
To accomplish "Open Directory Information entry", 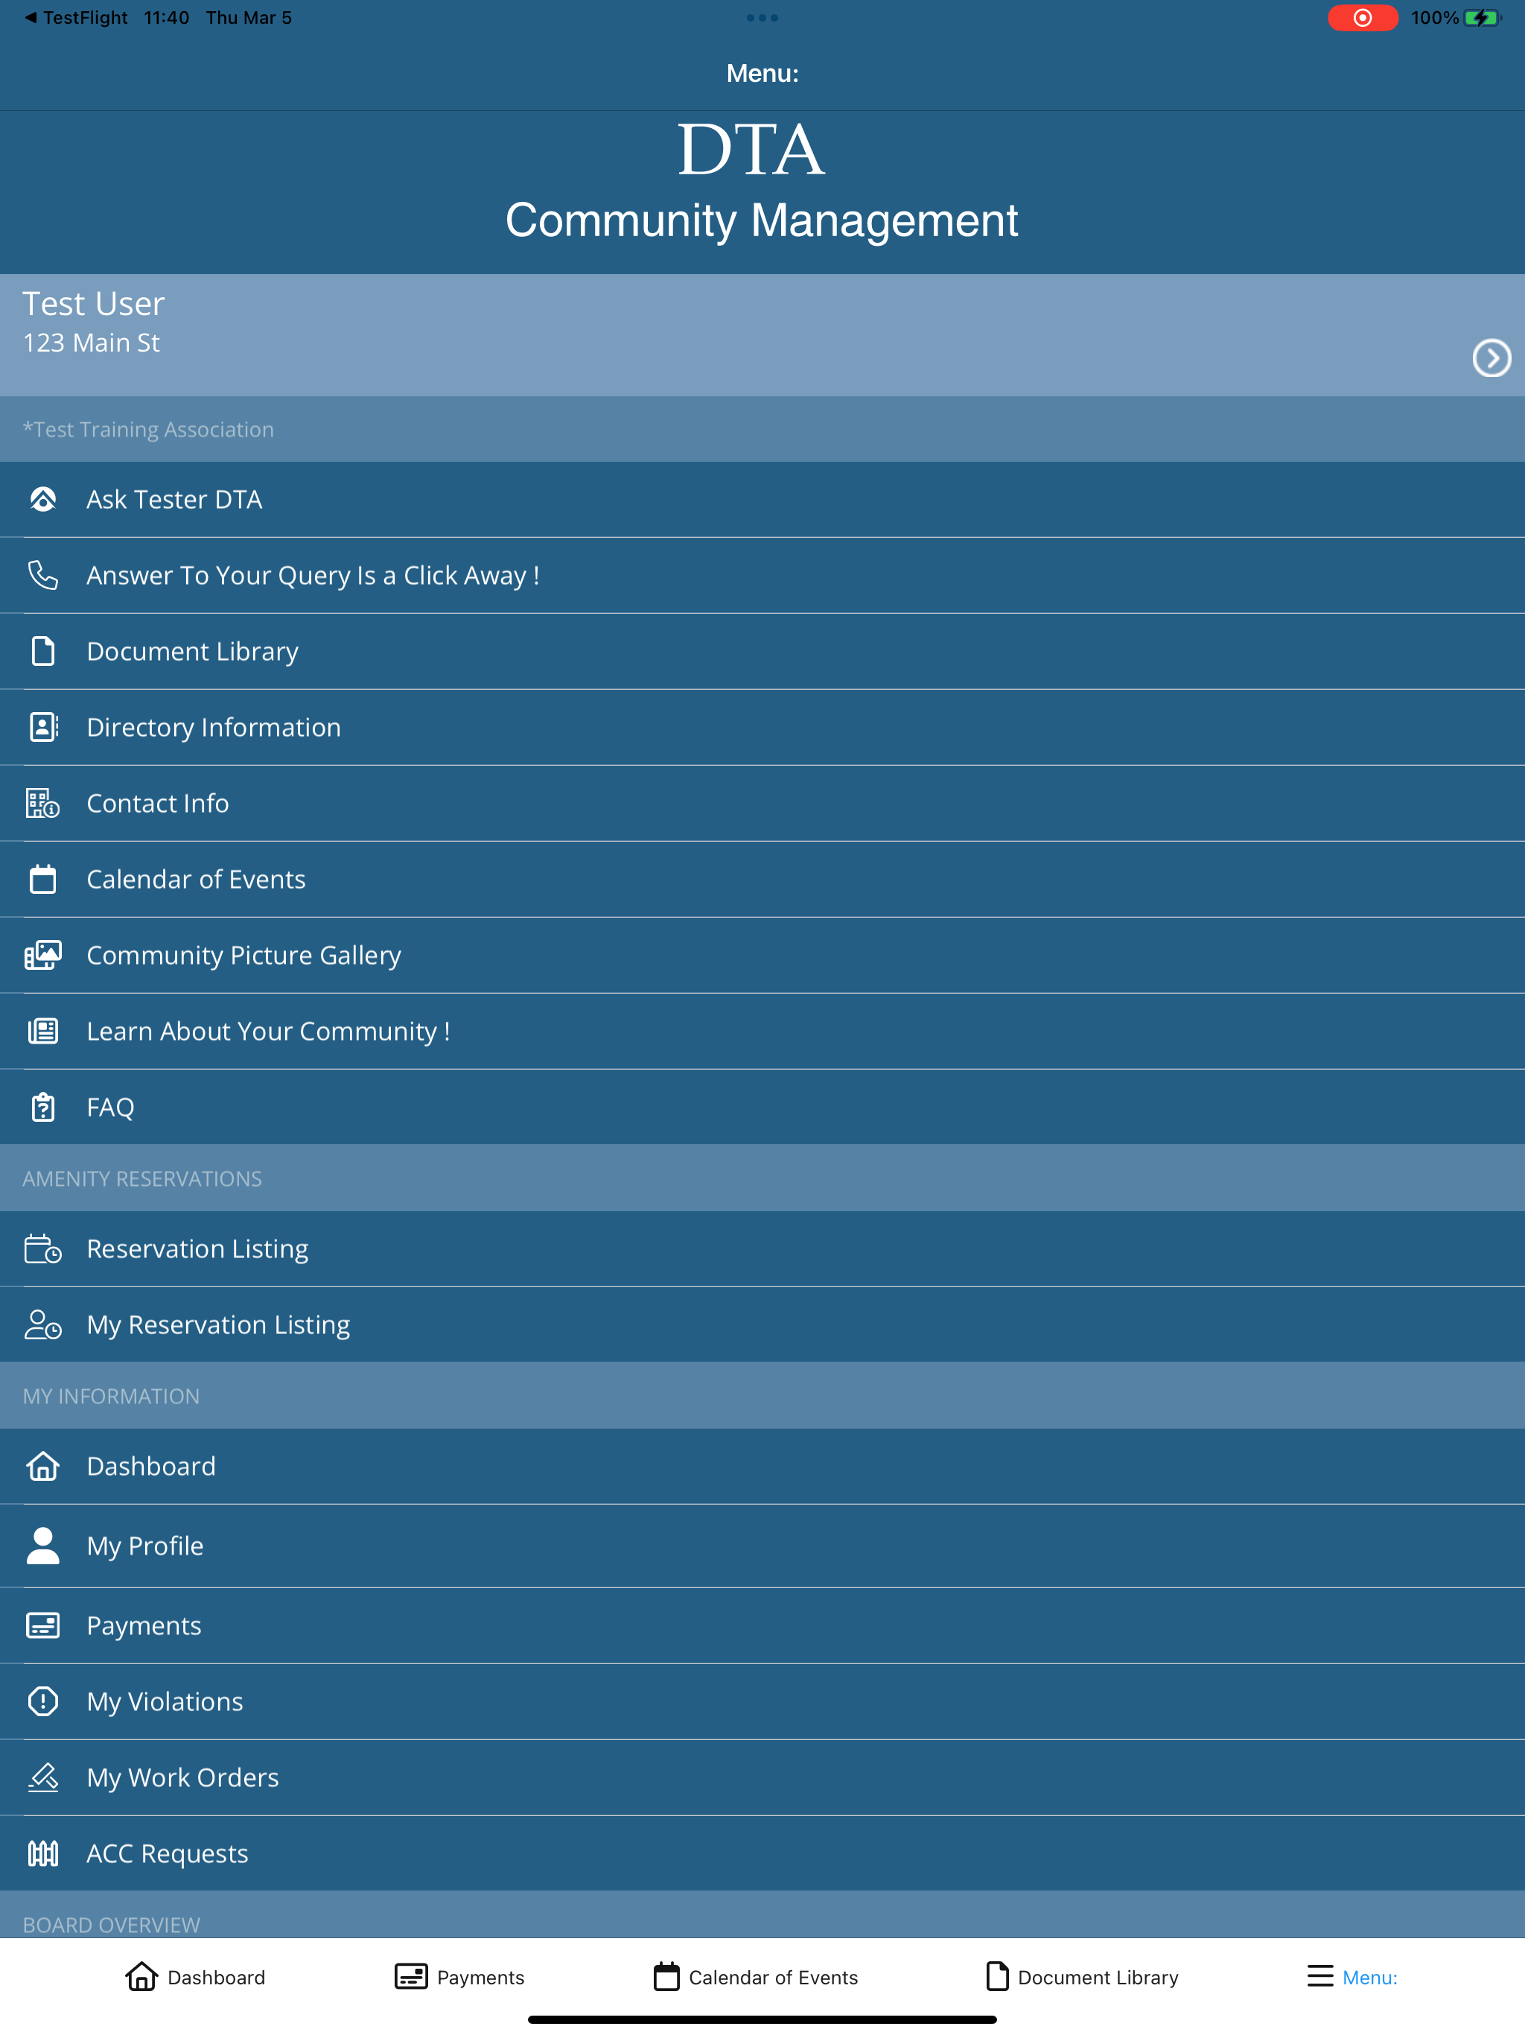I will 762,727.
